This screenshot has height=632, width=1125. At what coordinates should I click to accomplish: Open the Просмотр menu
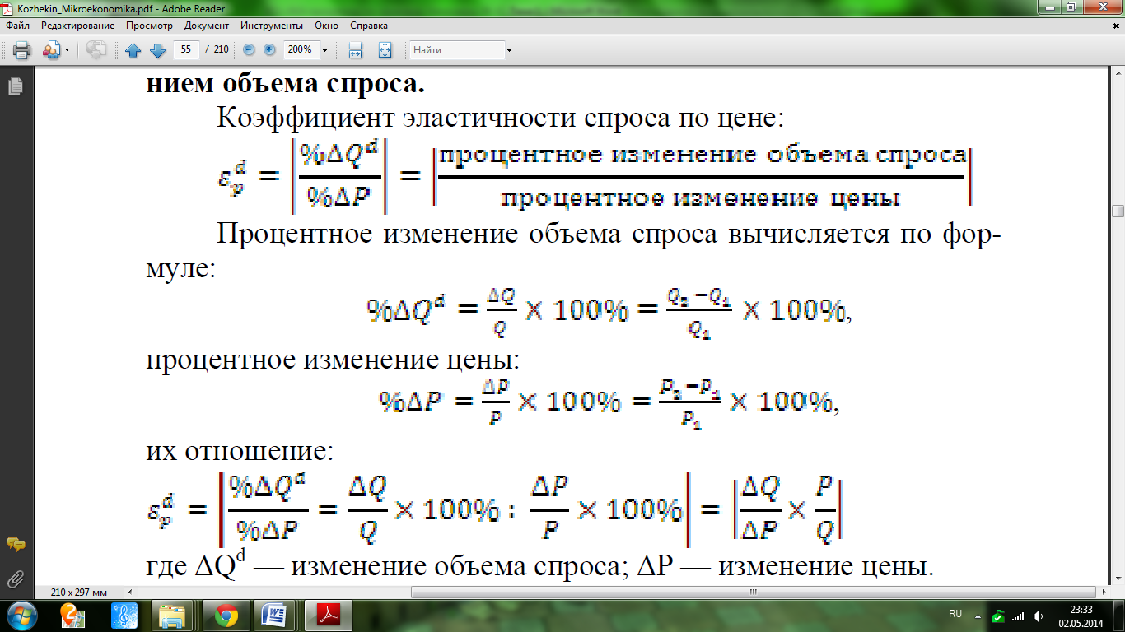tap(149, 26)
